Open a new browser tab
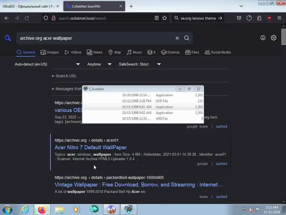 131,6
